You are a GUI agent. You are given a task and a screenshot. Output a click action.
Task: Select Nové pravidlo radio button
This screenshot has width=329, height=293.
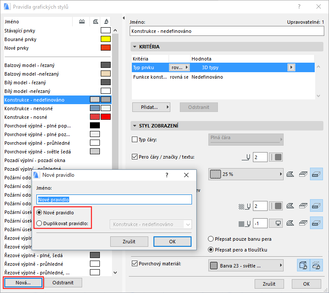click(x=39, y=213)
